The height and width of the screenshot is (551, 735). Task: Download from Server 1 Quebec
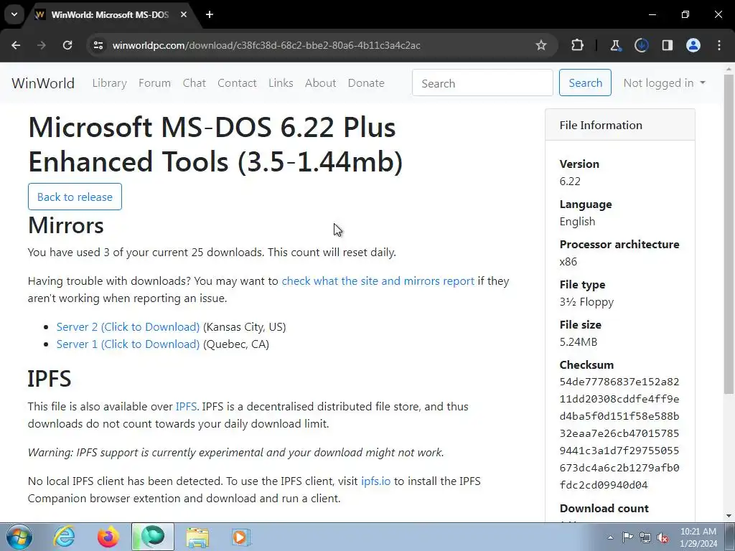(x=128, y=344)
